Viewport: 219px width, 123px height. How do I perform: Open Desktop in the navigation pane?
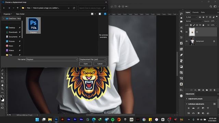[12, 28]
